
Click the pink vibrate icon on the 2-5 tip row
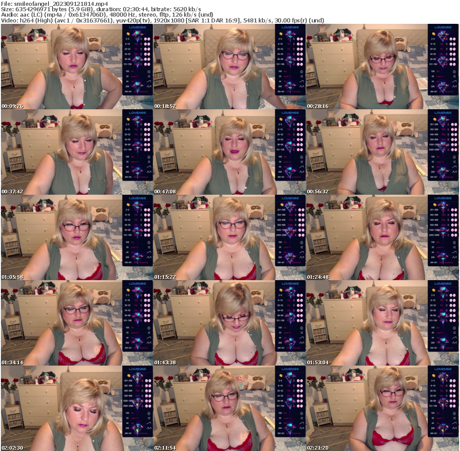pos(146,39)
